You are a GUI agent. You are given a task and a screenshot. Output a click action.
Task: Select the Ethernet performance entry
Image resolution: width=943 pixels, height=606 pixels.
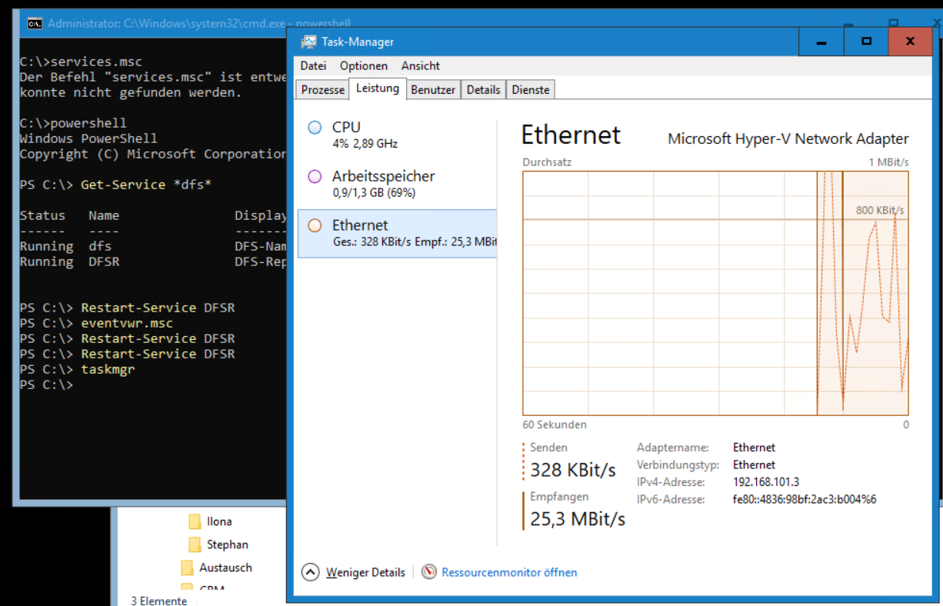point(397,233)
